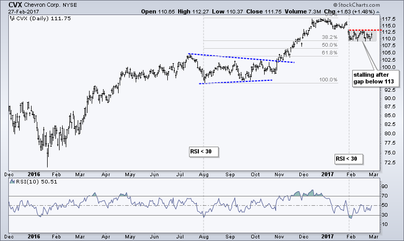Click the May label under the RSI panel

[x=130, y=237]
